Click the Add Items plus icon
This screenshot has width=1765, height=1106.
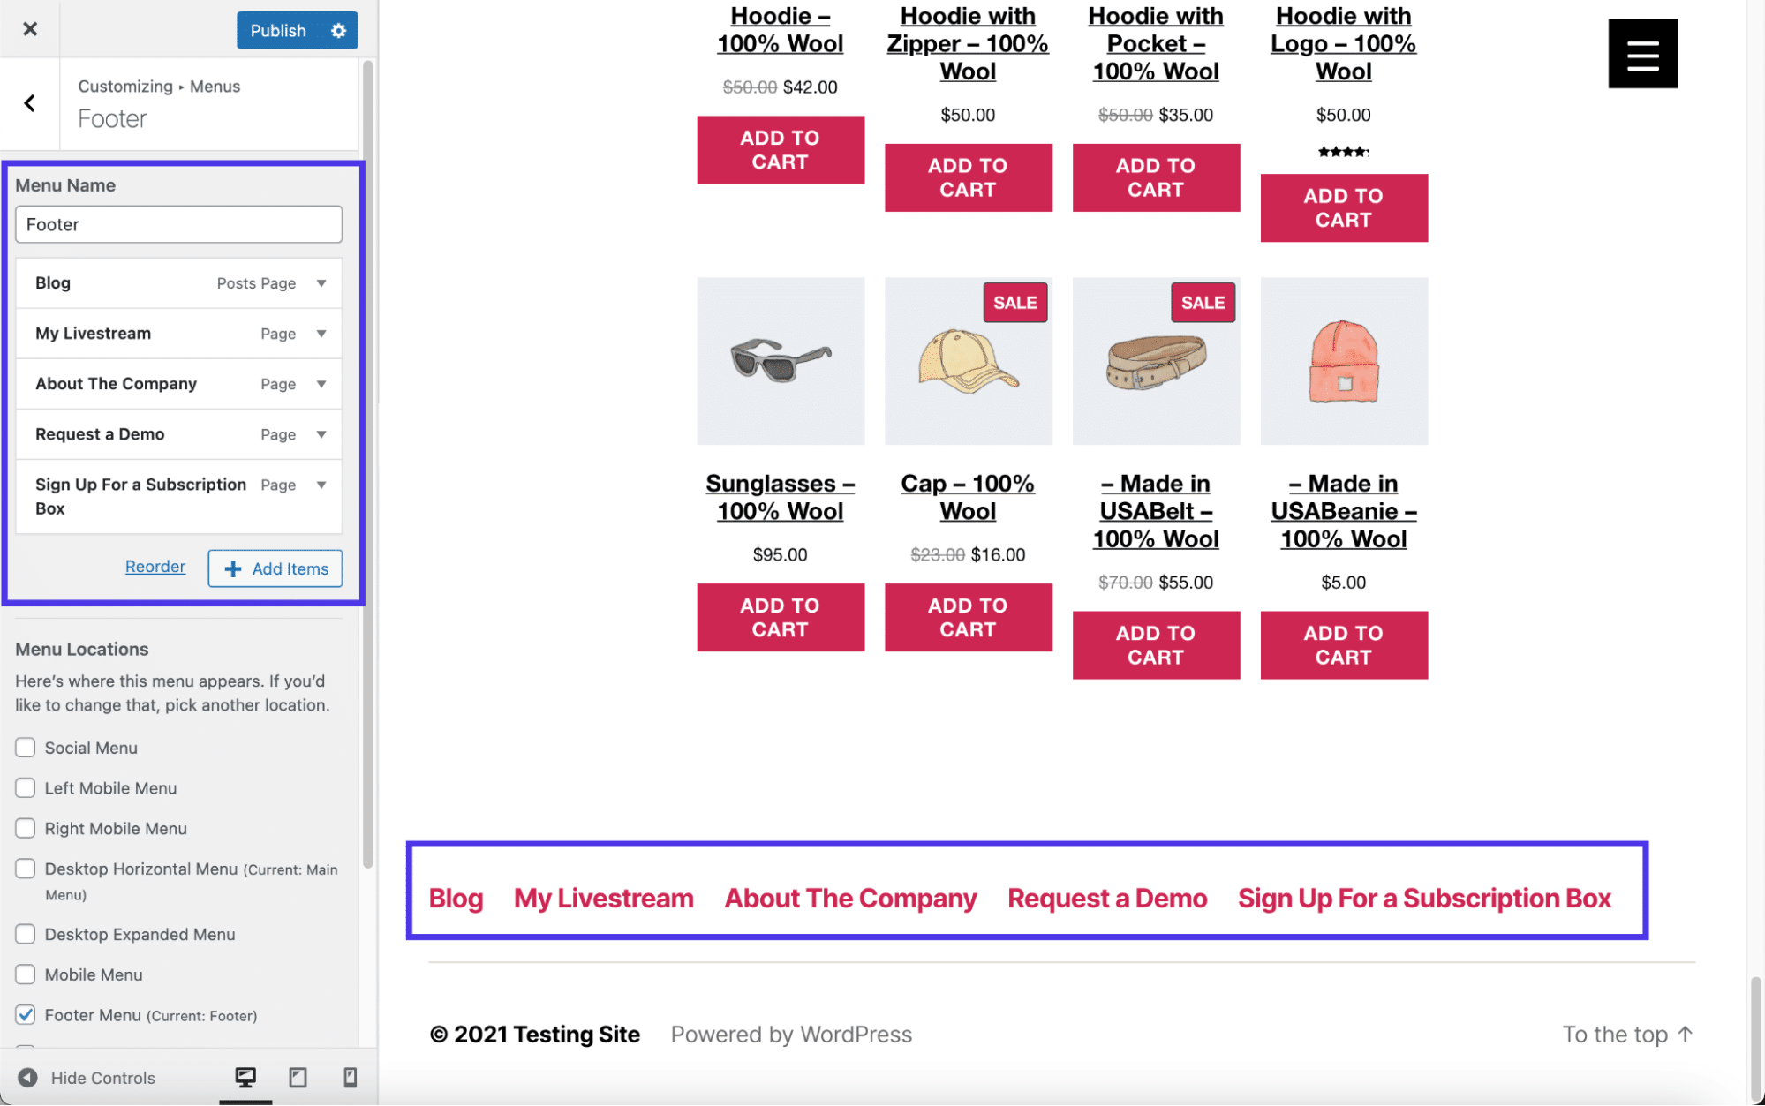coord(232,568)
